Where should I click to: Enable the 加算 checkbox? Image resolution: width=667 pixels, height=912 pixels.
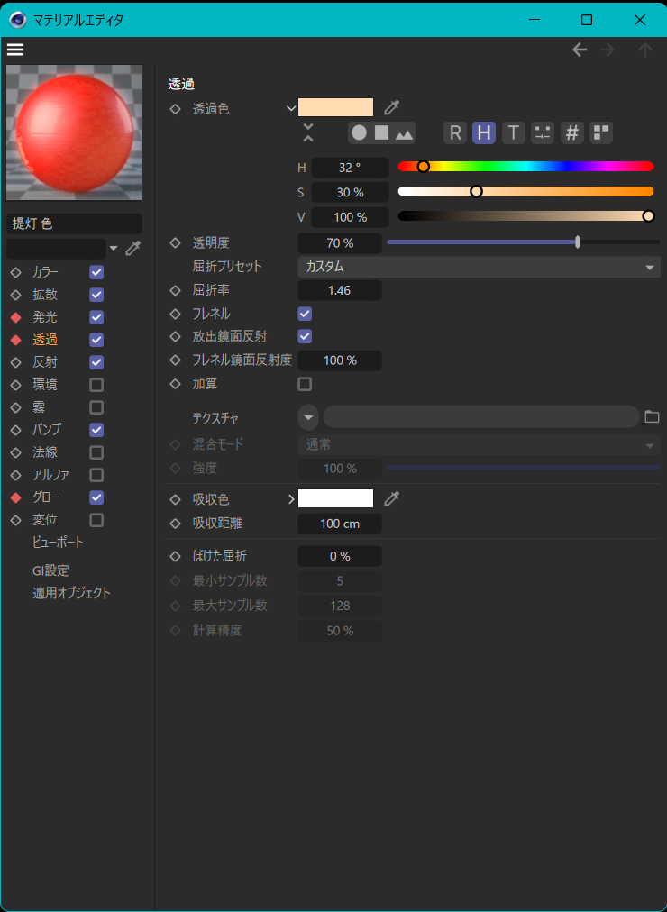click(305, 384)
